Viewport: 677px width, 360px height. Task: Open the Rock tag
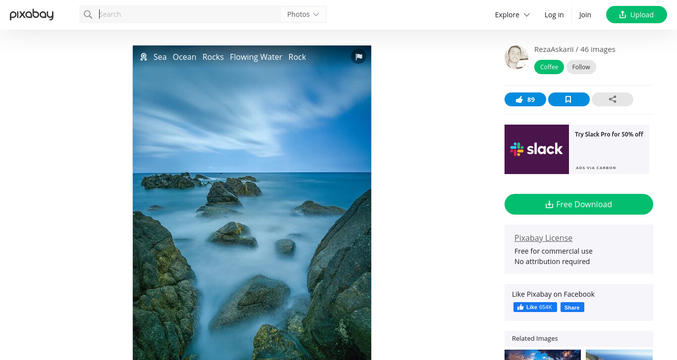(x=297, y=57)
